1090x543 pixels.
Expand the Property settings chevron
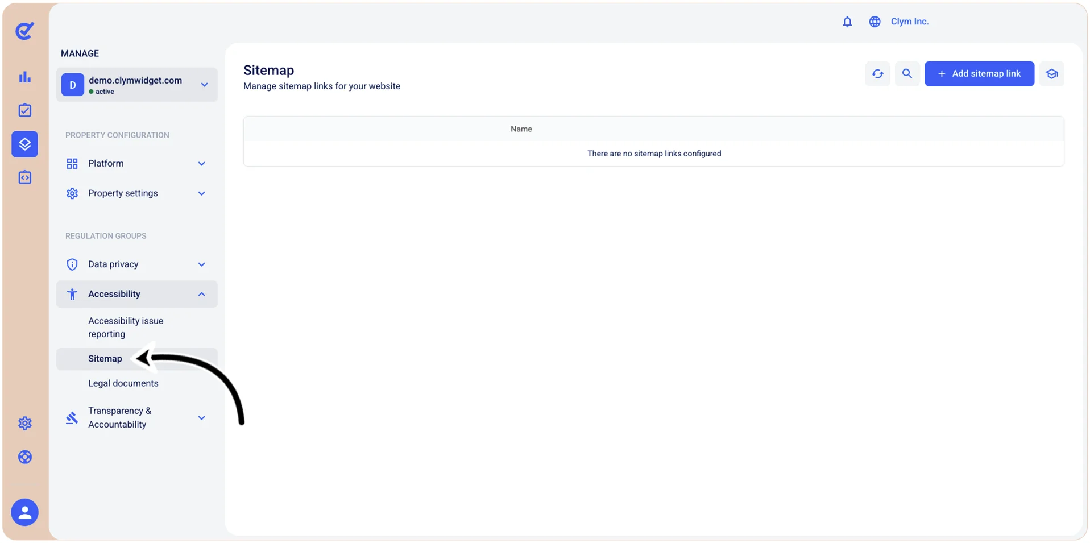coord(201,193)
